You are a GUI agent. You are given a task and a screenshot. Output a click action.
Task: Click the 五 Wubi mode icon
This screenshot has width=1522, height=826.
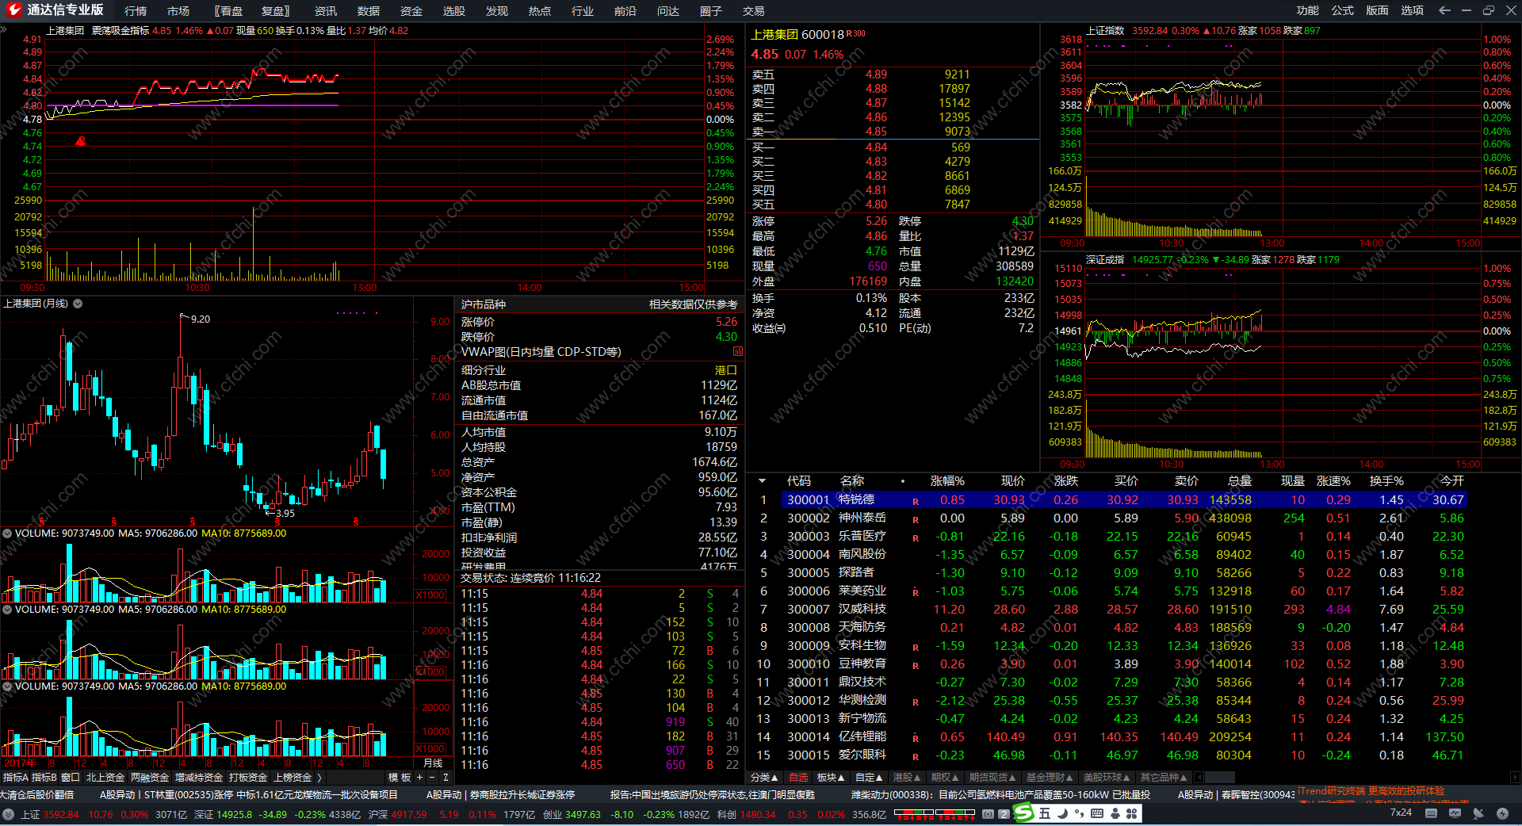click(1045, 813)
